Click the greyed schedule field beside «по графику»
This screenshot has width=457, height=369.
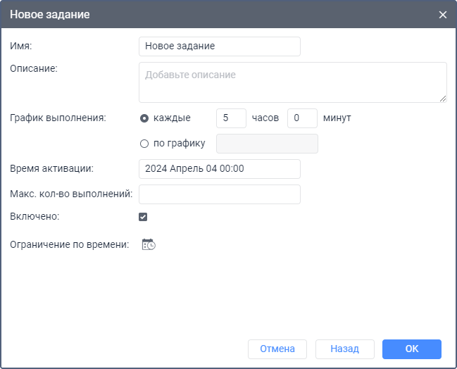(267, 144)
